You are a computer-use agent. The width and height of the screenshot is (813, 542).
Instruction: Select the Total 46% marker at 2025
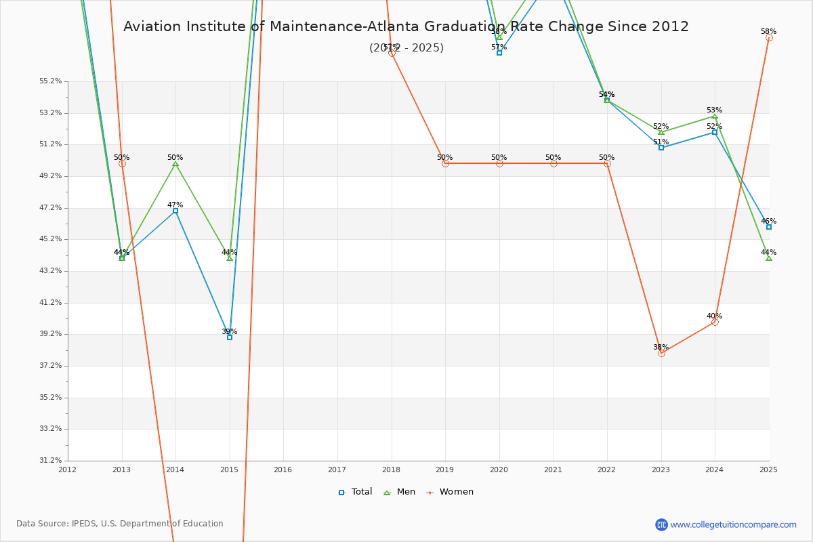point(769,227)
